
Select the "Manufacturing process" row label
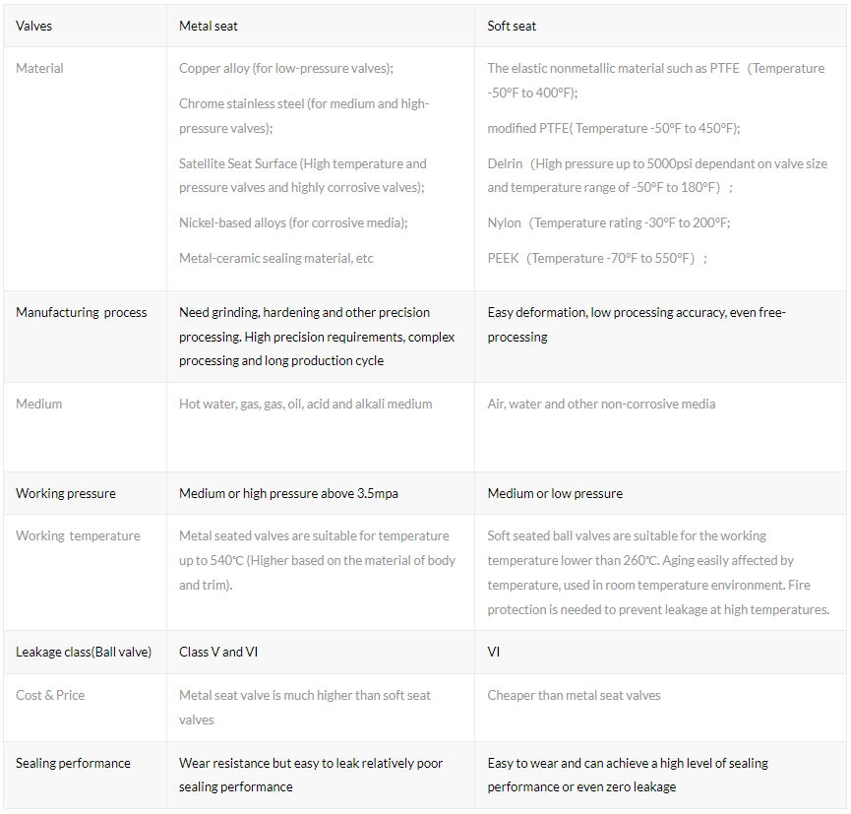82,312
